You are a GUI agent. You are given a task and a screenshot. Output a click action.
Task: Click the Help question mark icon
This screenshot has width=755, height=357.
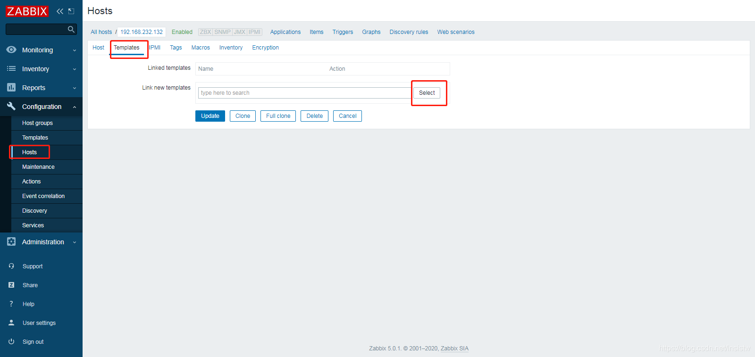pos(11,304)
